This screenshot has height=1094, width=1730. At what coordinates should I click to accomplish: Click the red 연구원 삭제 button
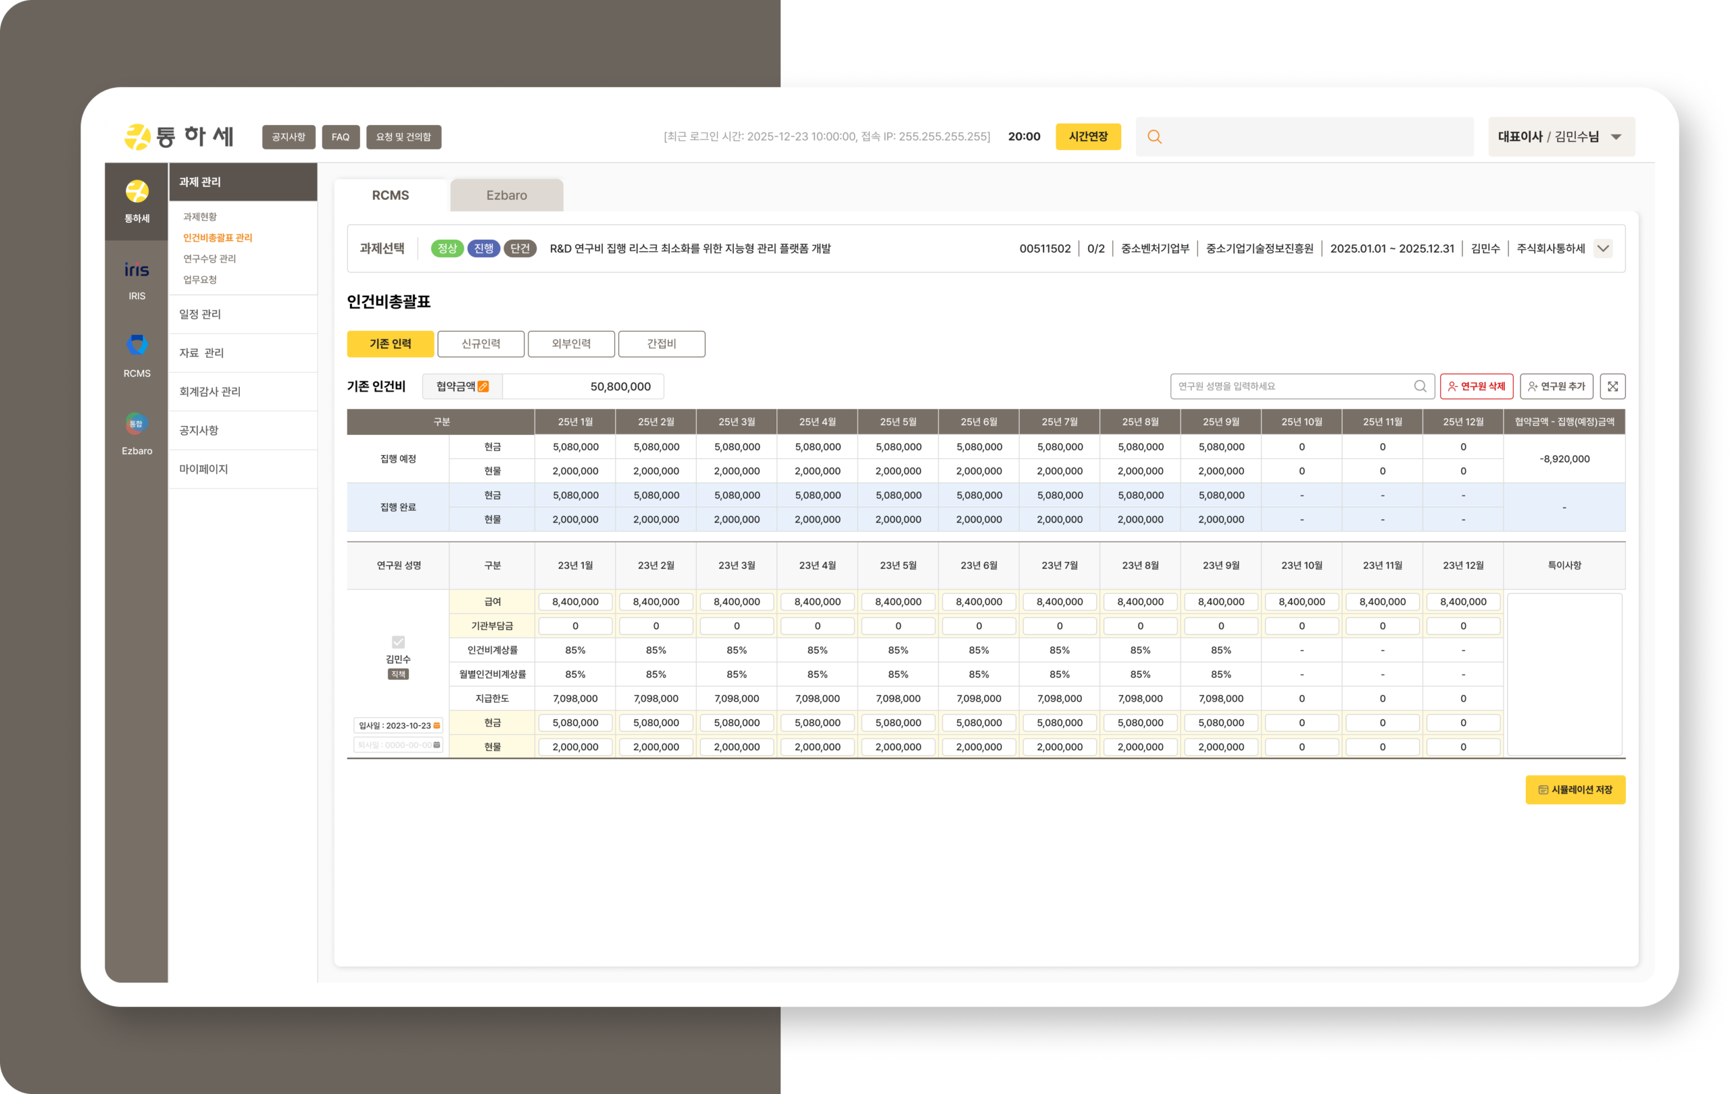[1477, 386]
